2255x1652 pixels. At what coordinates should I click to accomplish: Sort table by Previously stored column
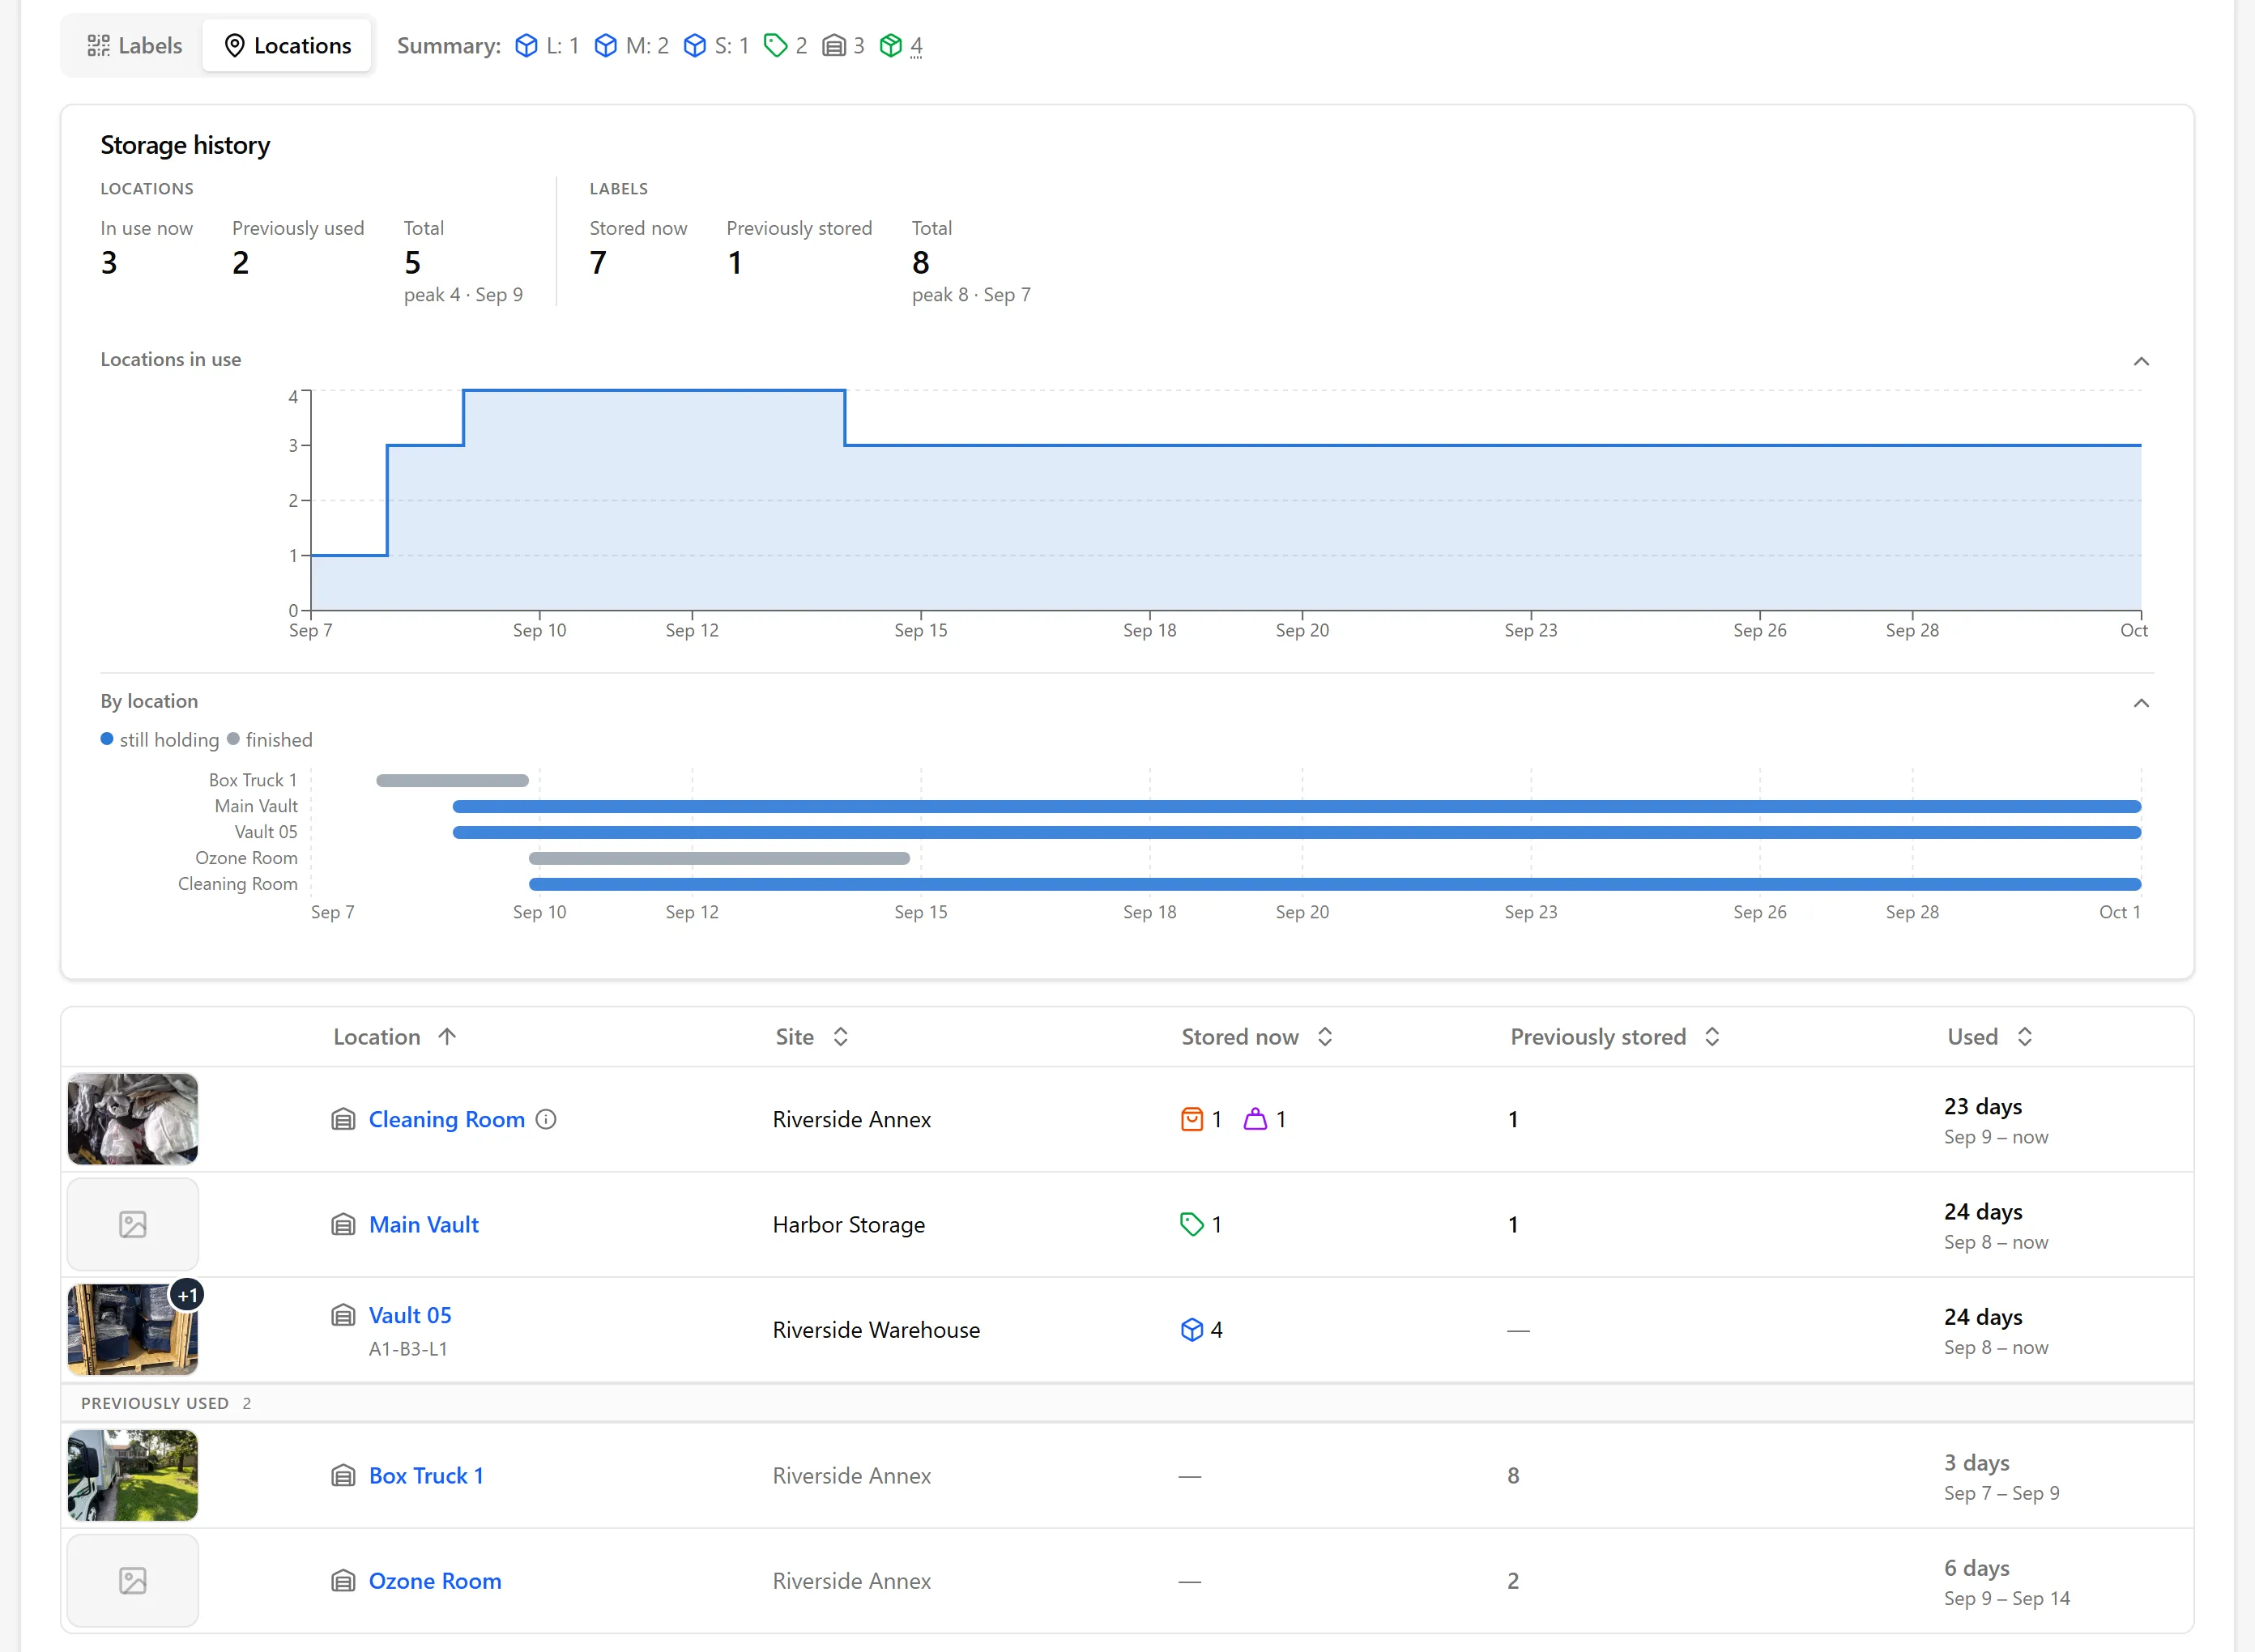coord(1615,1037)
